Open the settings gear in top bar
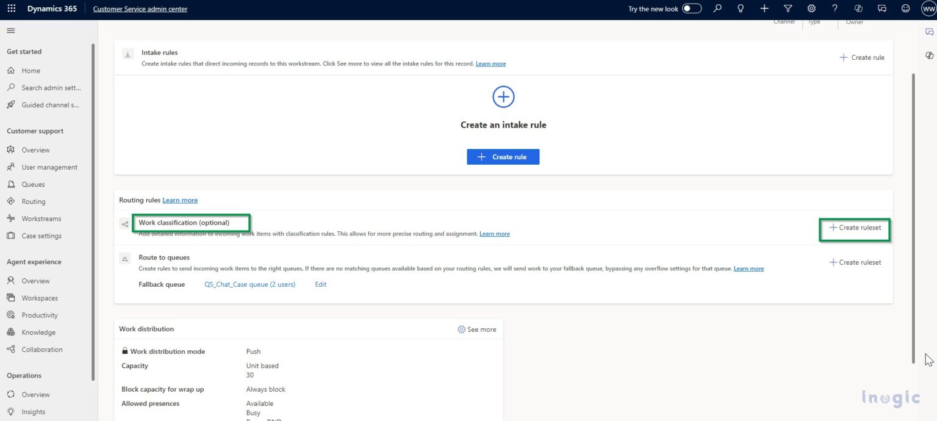 pos(811,9)
